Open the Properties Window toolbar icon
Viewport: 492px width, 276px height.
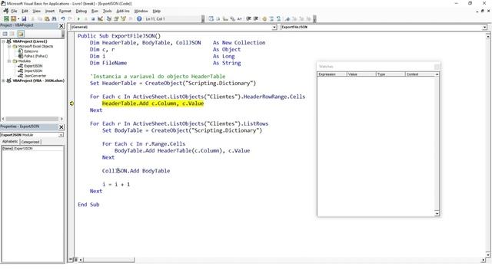116,18
